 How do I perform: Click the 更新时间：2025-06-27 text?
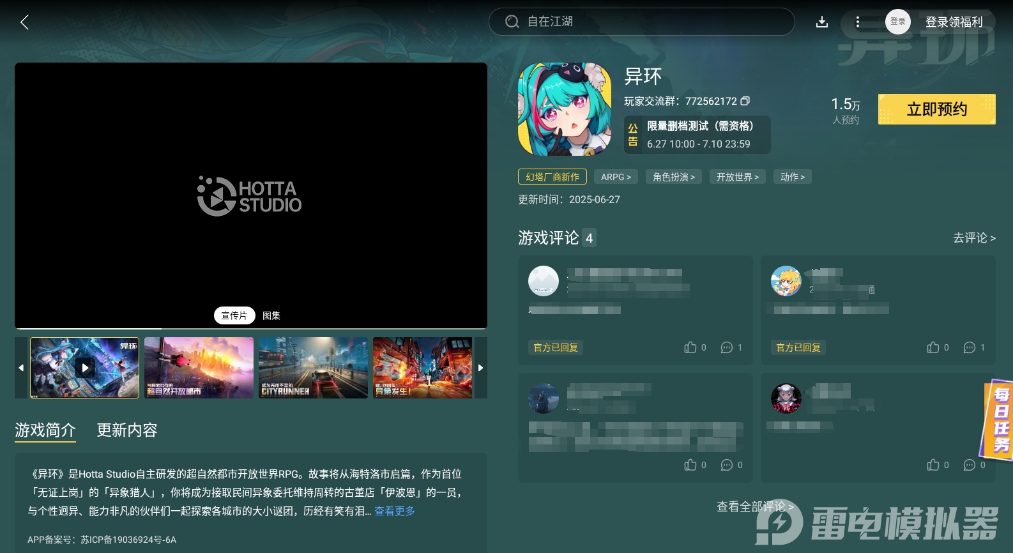[x=569, y=199]
